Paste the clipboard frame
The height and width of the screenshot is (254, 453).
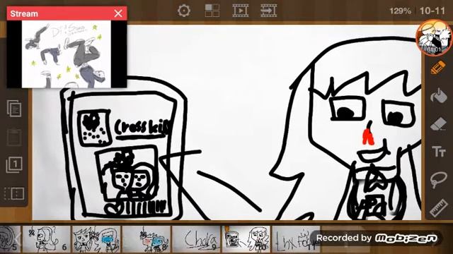point(14,137)
